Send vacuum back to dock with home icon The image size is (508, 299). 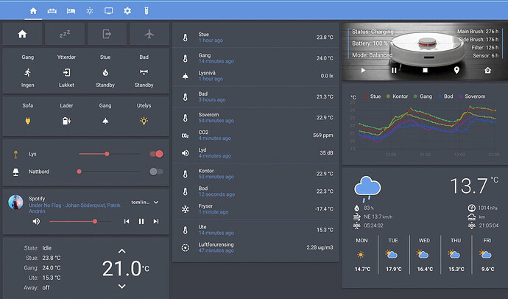487,70
